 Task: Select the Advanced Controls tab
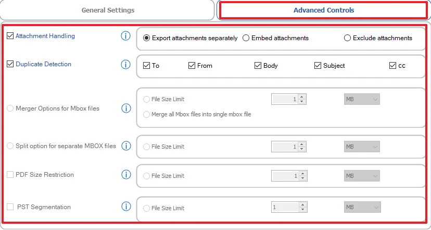pos(324,10)
